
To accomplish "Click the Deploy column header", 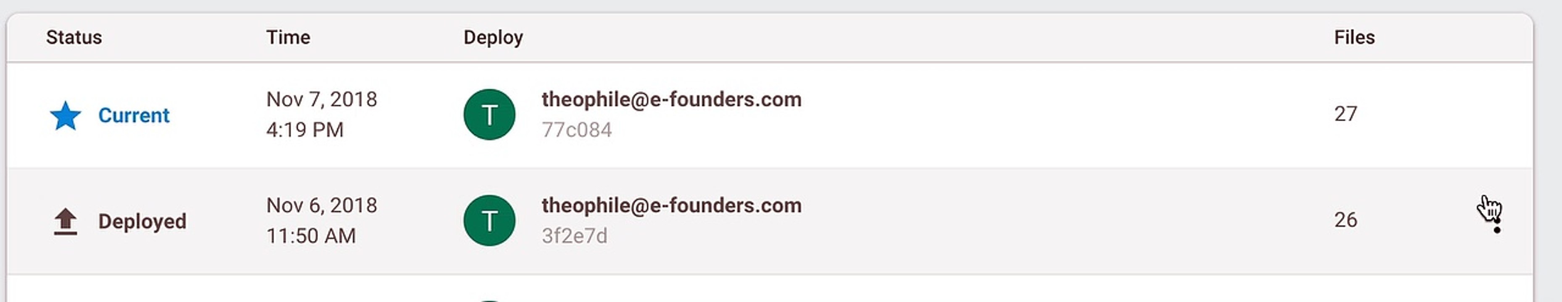I will click(x=493, y=37).
